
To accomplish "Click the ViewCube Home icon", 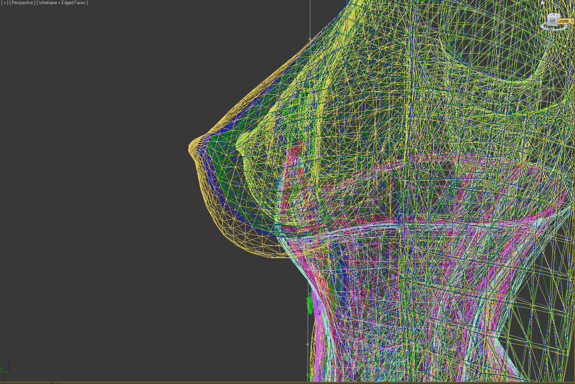I will coord(543,3).
